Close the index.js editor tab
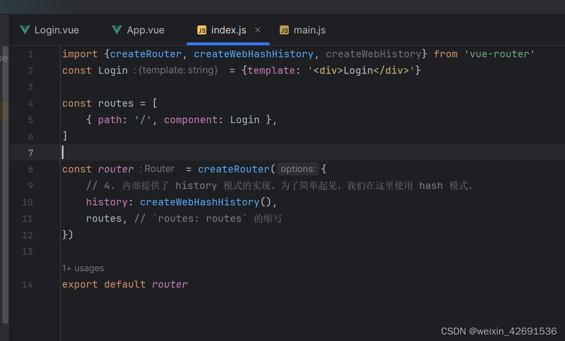The image size is (565, 341). tap(258, 30)
